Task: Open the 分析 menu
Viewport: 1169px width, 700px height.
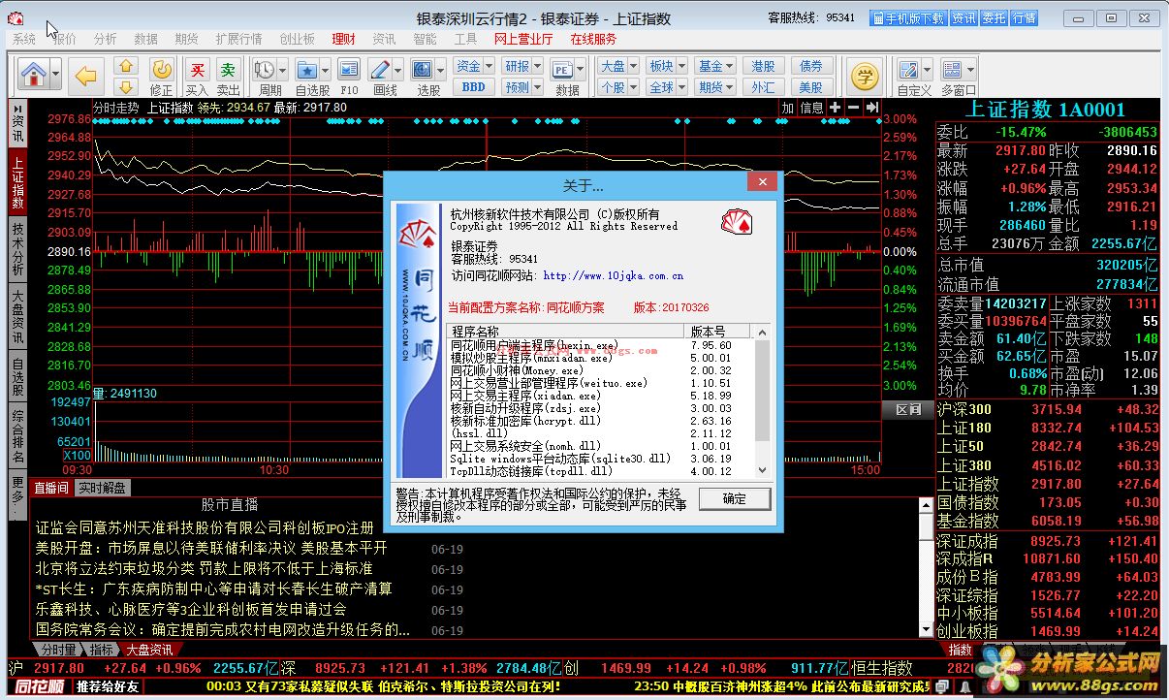Action: [106, 39]
